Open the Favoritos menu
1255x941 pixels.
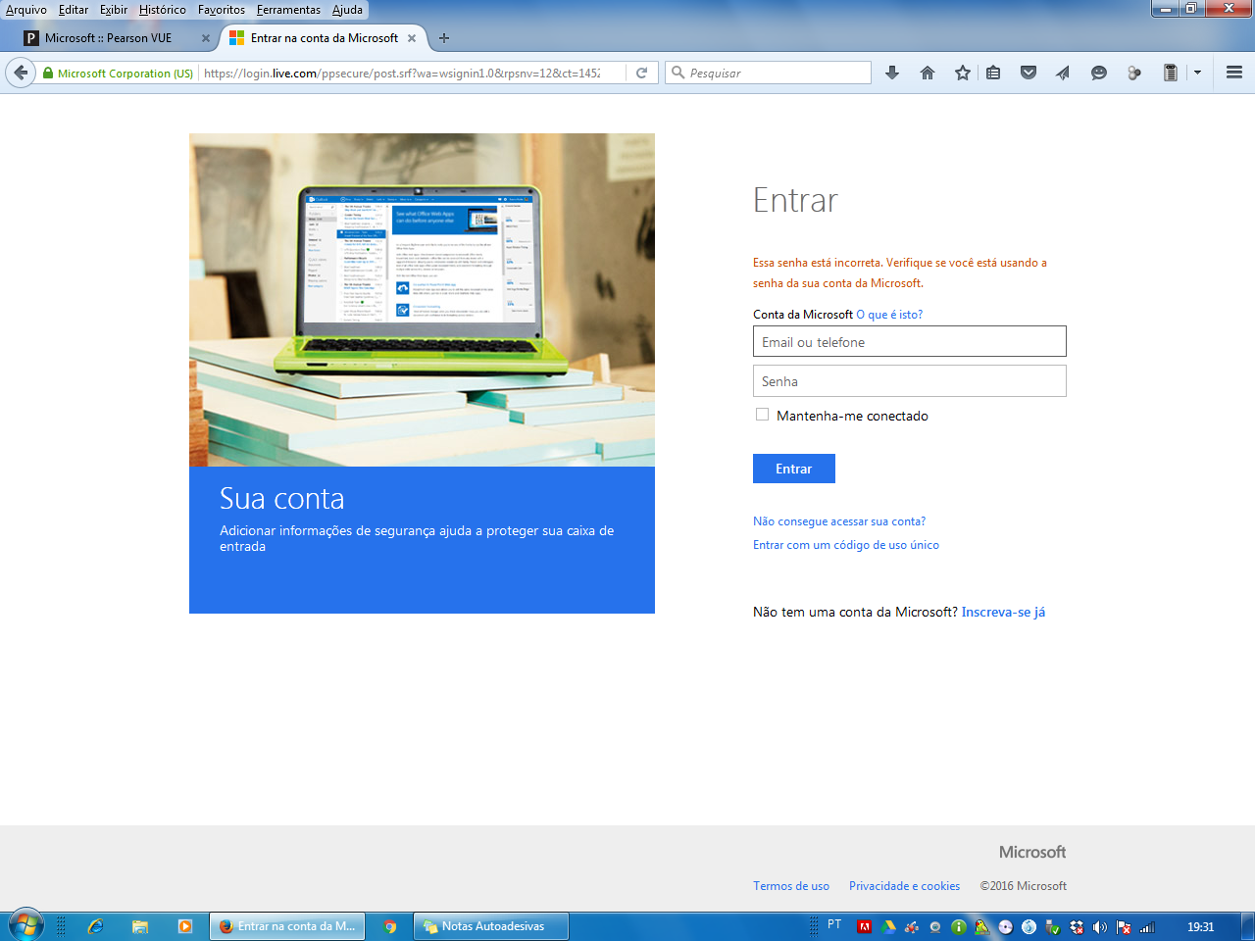click(x=222, y=10)
